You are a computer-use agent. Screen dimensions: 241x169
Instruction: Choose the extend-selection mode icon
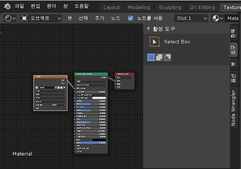(x=159, y=57)
